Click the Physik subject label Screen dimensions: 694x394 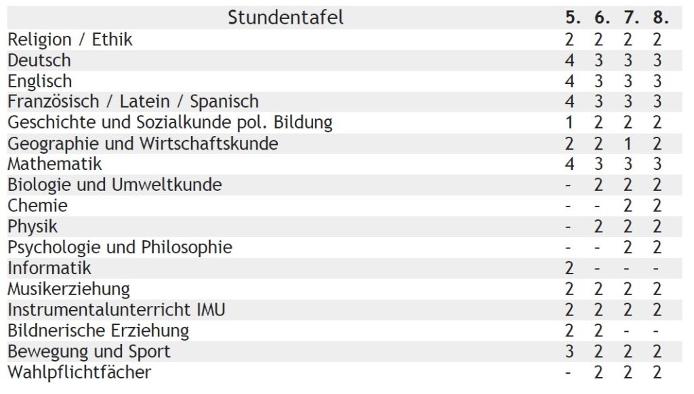click(33, 227)
